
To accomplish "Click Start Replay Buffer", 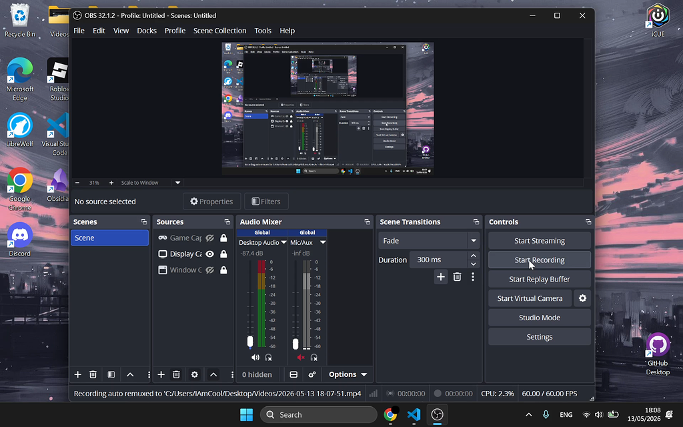I will (539, 280).
